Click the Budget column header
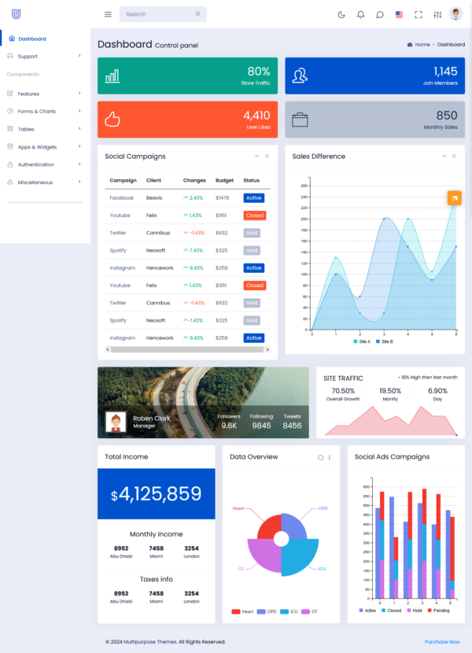Viewport: 472px width, 653px height. [224, 180]
